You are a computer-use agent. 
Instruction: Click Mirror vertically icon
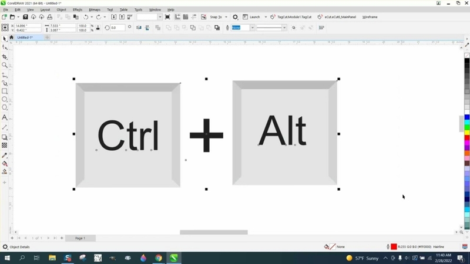click(147, 28)
